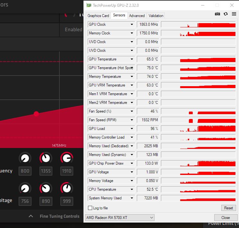The image size is (239, 228).
Task: Click the 756 voltage knob in Radeon tuning
Action: point(25,188)
